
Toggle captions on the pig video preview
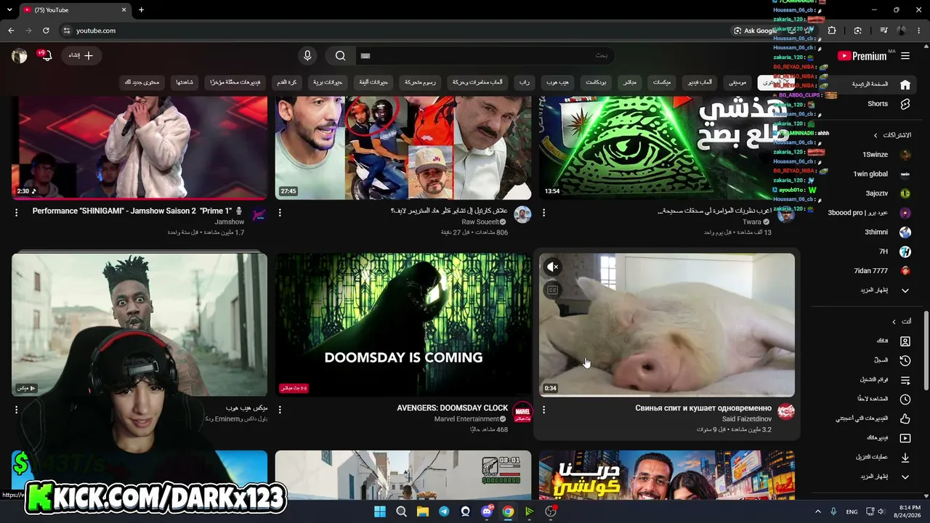553,291
